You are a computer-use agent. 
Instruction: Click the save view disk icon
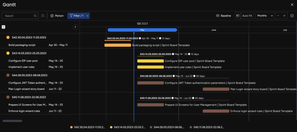[43, 16]
